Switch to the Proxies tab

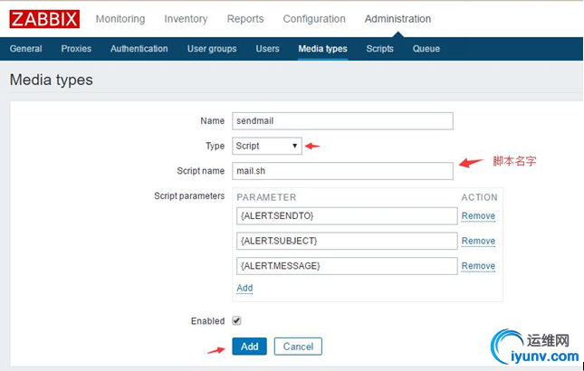coord(76,49)
